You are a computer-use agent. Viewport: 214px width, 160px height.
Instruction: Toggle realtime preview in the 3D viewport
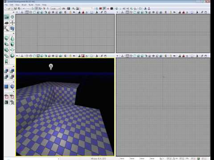coord(22,56)
